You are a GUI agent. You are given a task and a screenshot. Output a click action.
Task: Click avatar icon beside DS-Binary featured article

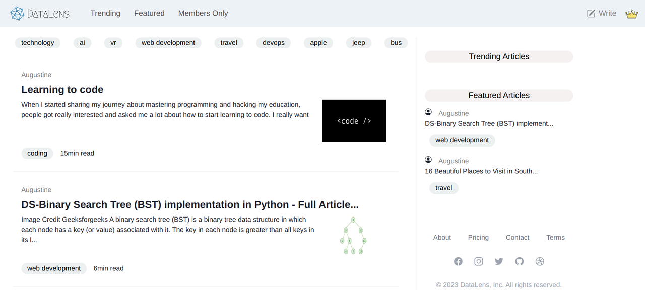click(x=428, y=112)
